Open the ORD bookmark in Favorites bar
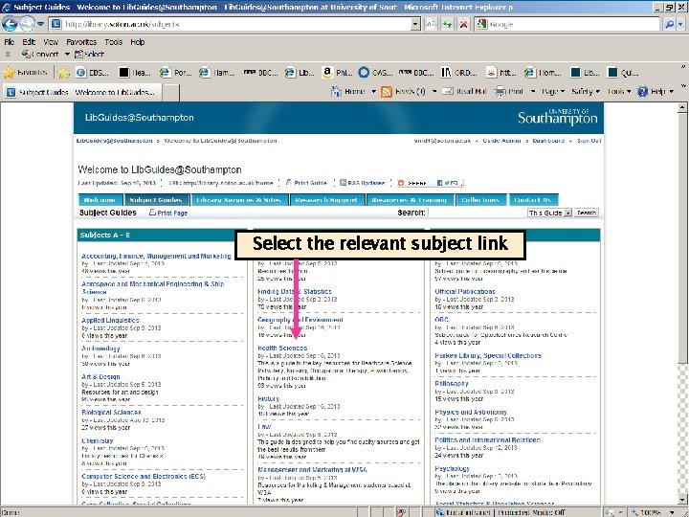 pos(458,73)
